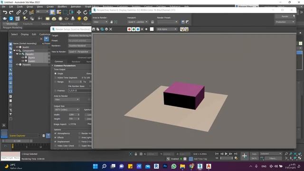Screen dimensions: 304x171
Task: Click Save Image icon in render window
Action: [x=94, y=29]
